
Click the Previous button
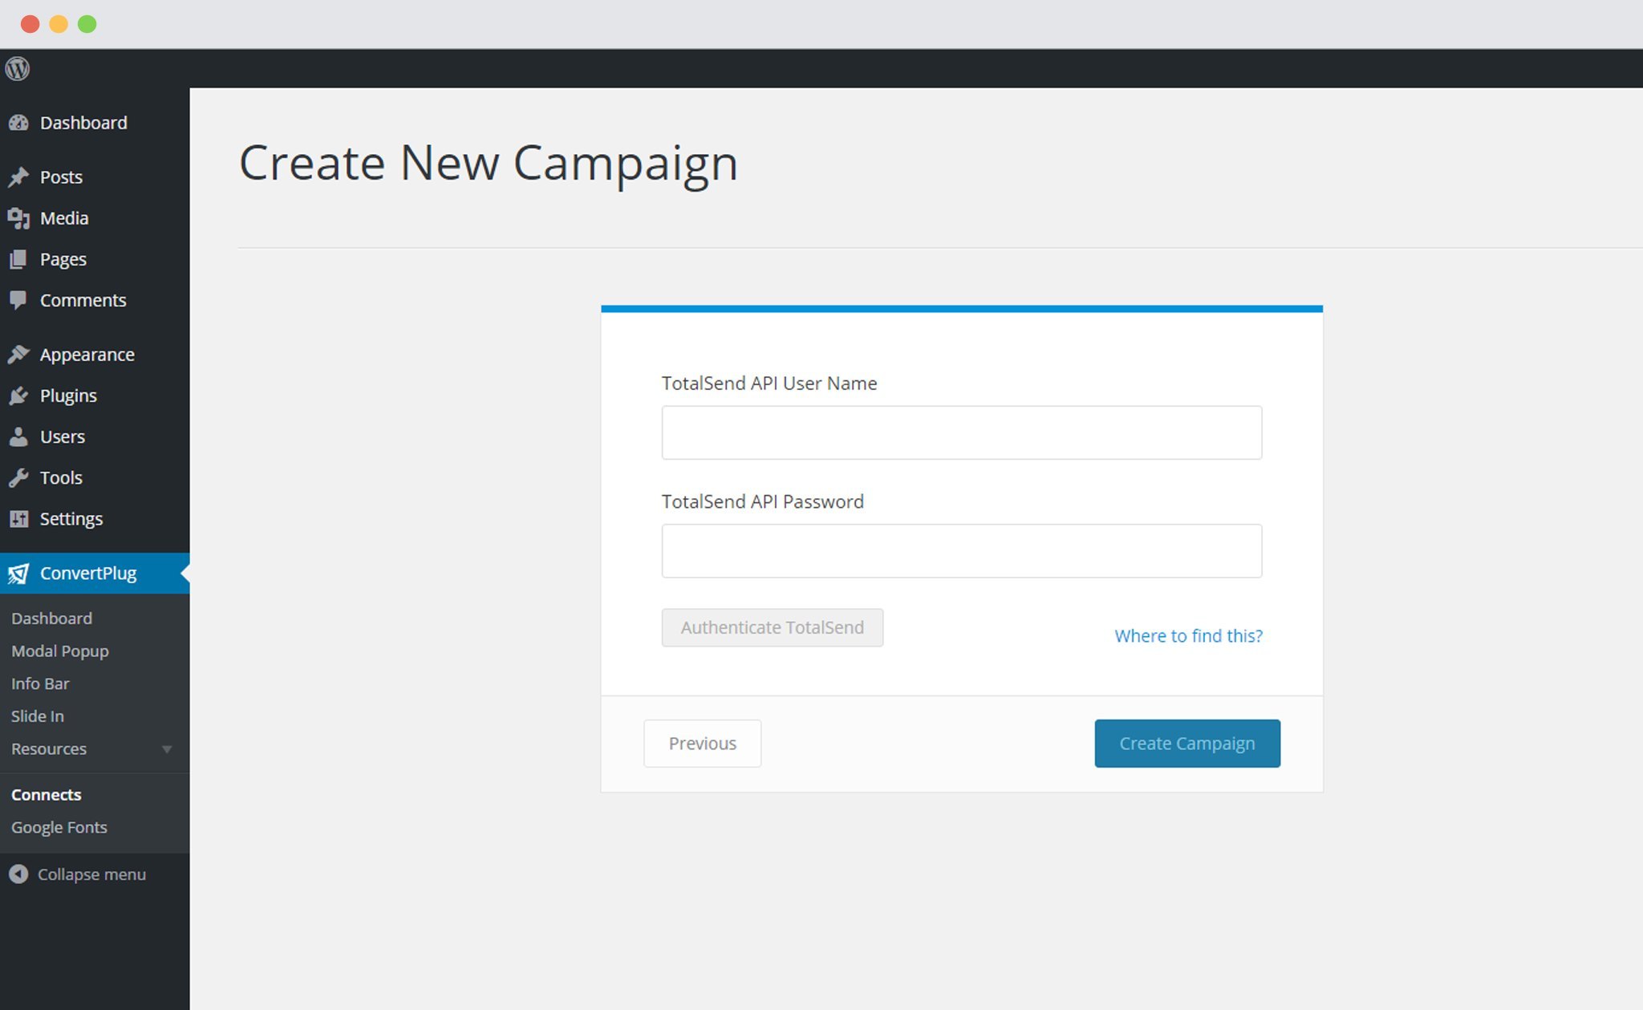click(x=700, y=743)
